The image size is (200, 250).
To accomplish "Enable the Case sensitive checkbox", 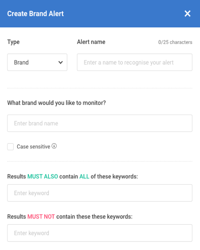I will pyautogui.click(x=11, y=147).
